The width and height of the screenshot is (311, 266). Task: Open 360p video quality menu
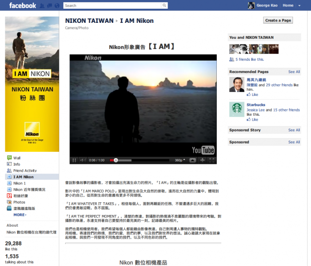click(x=180, y=160)
